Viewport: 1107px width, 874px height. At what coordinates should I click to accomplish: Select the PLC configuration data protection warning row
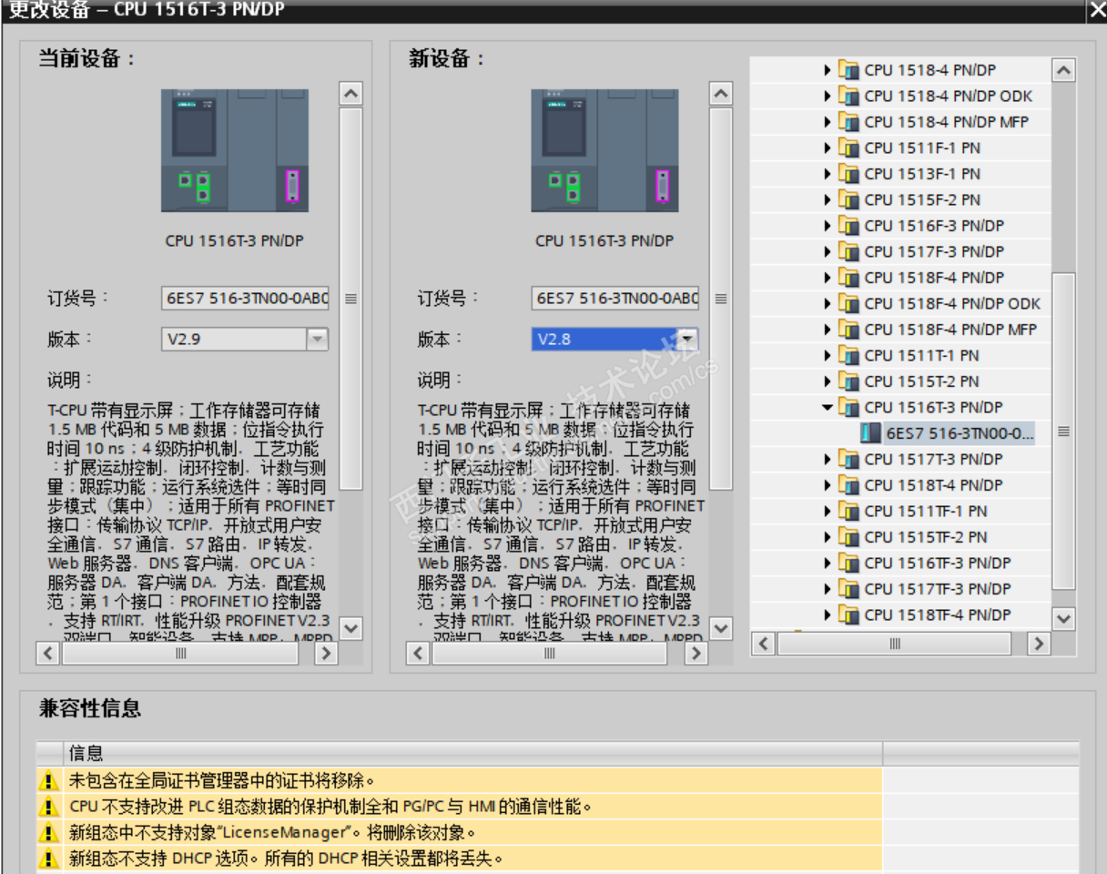[473, 806]
